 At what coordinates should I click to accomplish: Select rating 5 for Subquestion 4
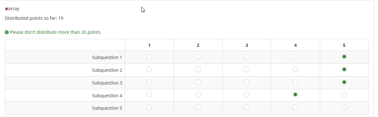tap(344, 95)
